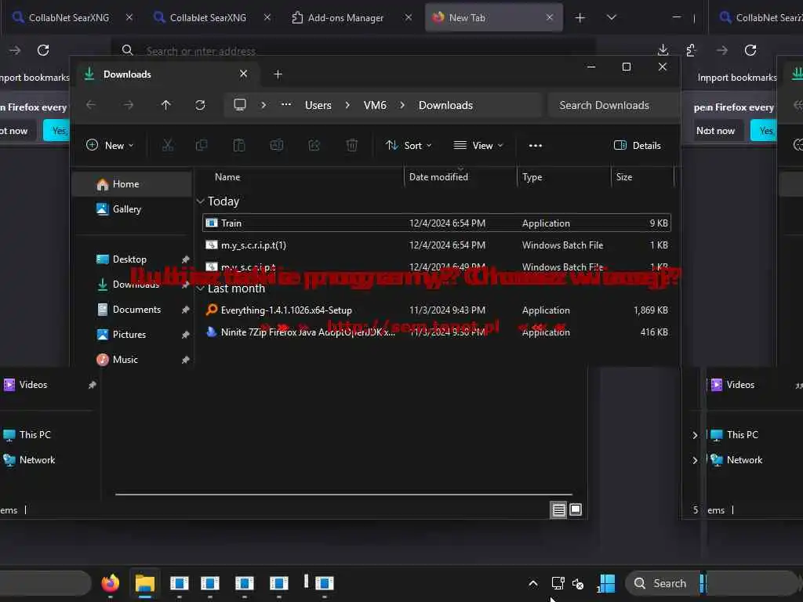803x602 pixels.
Task: Select the Train application file
Action: (436, 223)
